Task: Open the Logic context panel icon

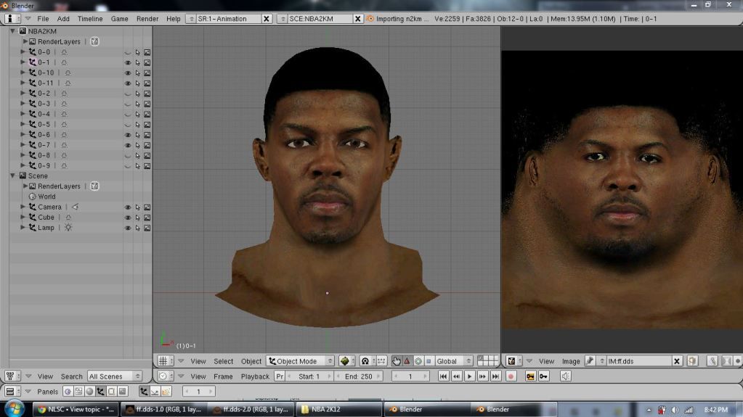Action: click(x=68, y=392)
